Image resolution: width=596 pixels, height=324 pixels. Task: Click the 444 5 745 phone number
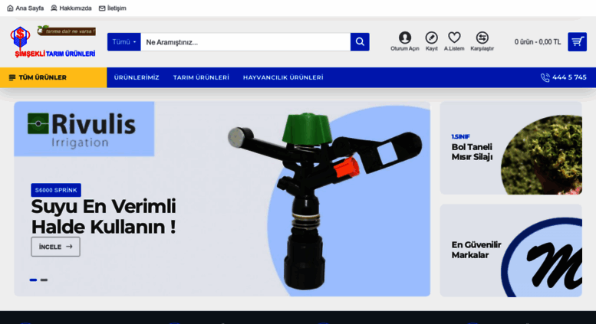coord(563,77)
